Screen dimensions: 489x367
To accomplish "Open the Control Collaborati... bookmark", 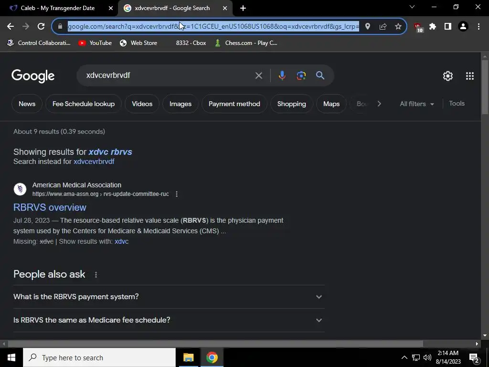I will coord(39,43).
